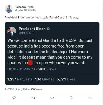Open the share upload icon
The width and height of the screenshot is (103, 105).
point(90,98)
